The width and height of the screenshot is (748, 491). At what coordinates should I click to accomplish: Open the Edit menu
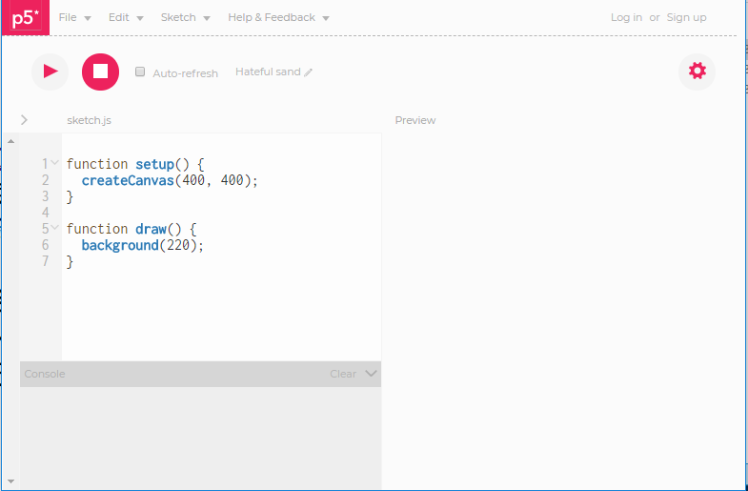pyautogui.click(x=126, y=17)
